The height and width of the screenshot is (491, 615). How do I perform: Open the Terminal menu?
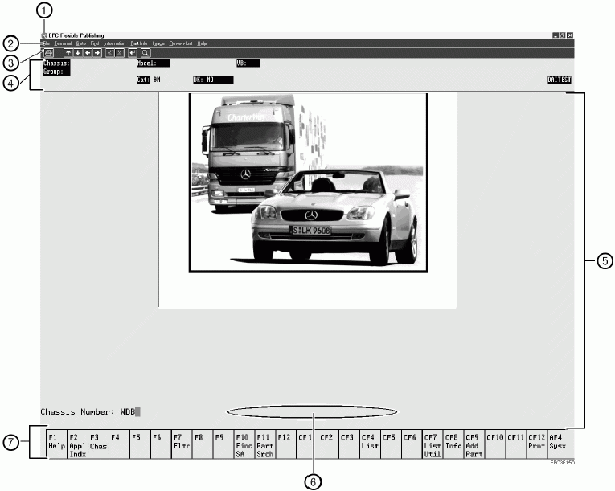tap(63, 43)
